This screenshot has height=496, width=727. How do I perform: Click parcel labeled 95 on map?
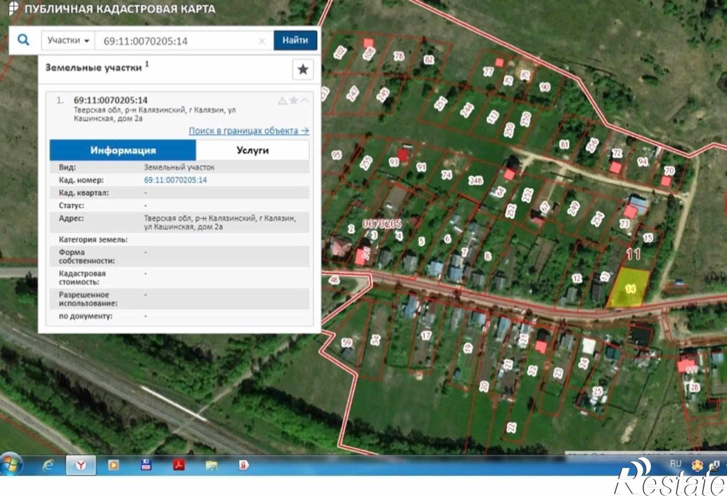tap(336, 155)
